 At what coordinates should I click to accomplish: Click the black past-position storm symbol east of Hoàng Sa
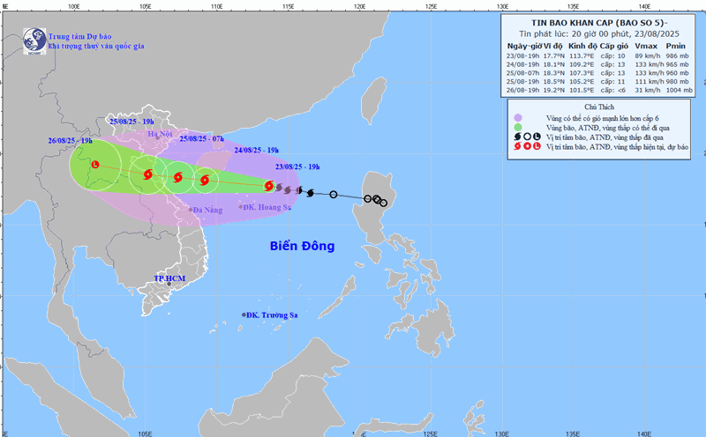(x=311, y=191)
